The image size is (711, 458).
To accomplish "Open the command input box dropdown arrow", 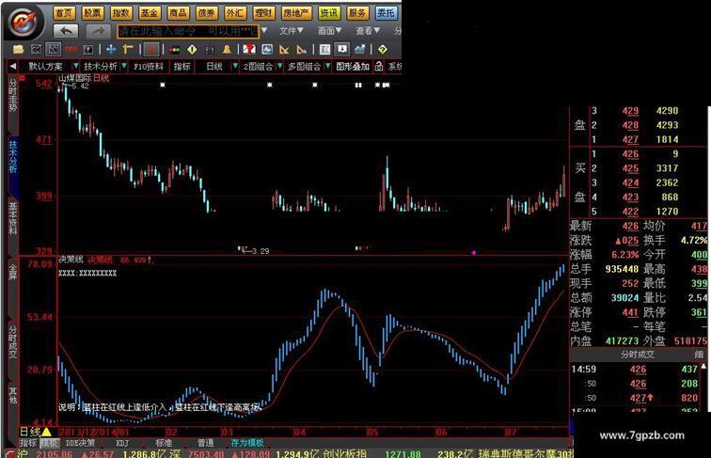I will pyautogui.click(x=264, y=31).
